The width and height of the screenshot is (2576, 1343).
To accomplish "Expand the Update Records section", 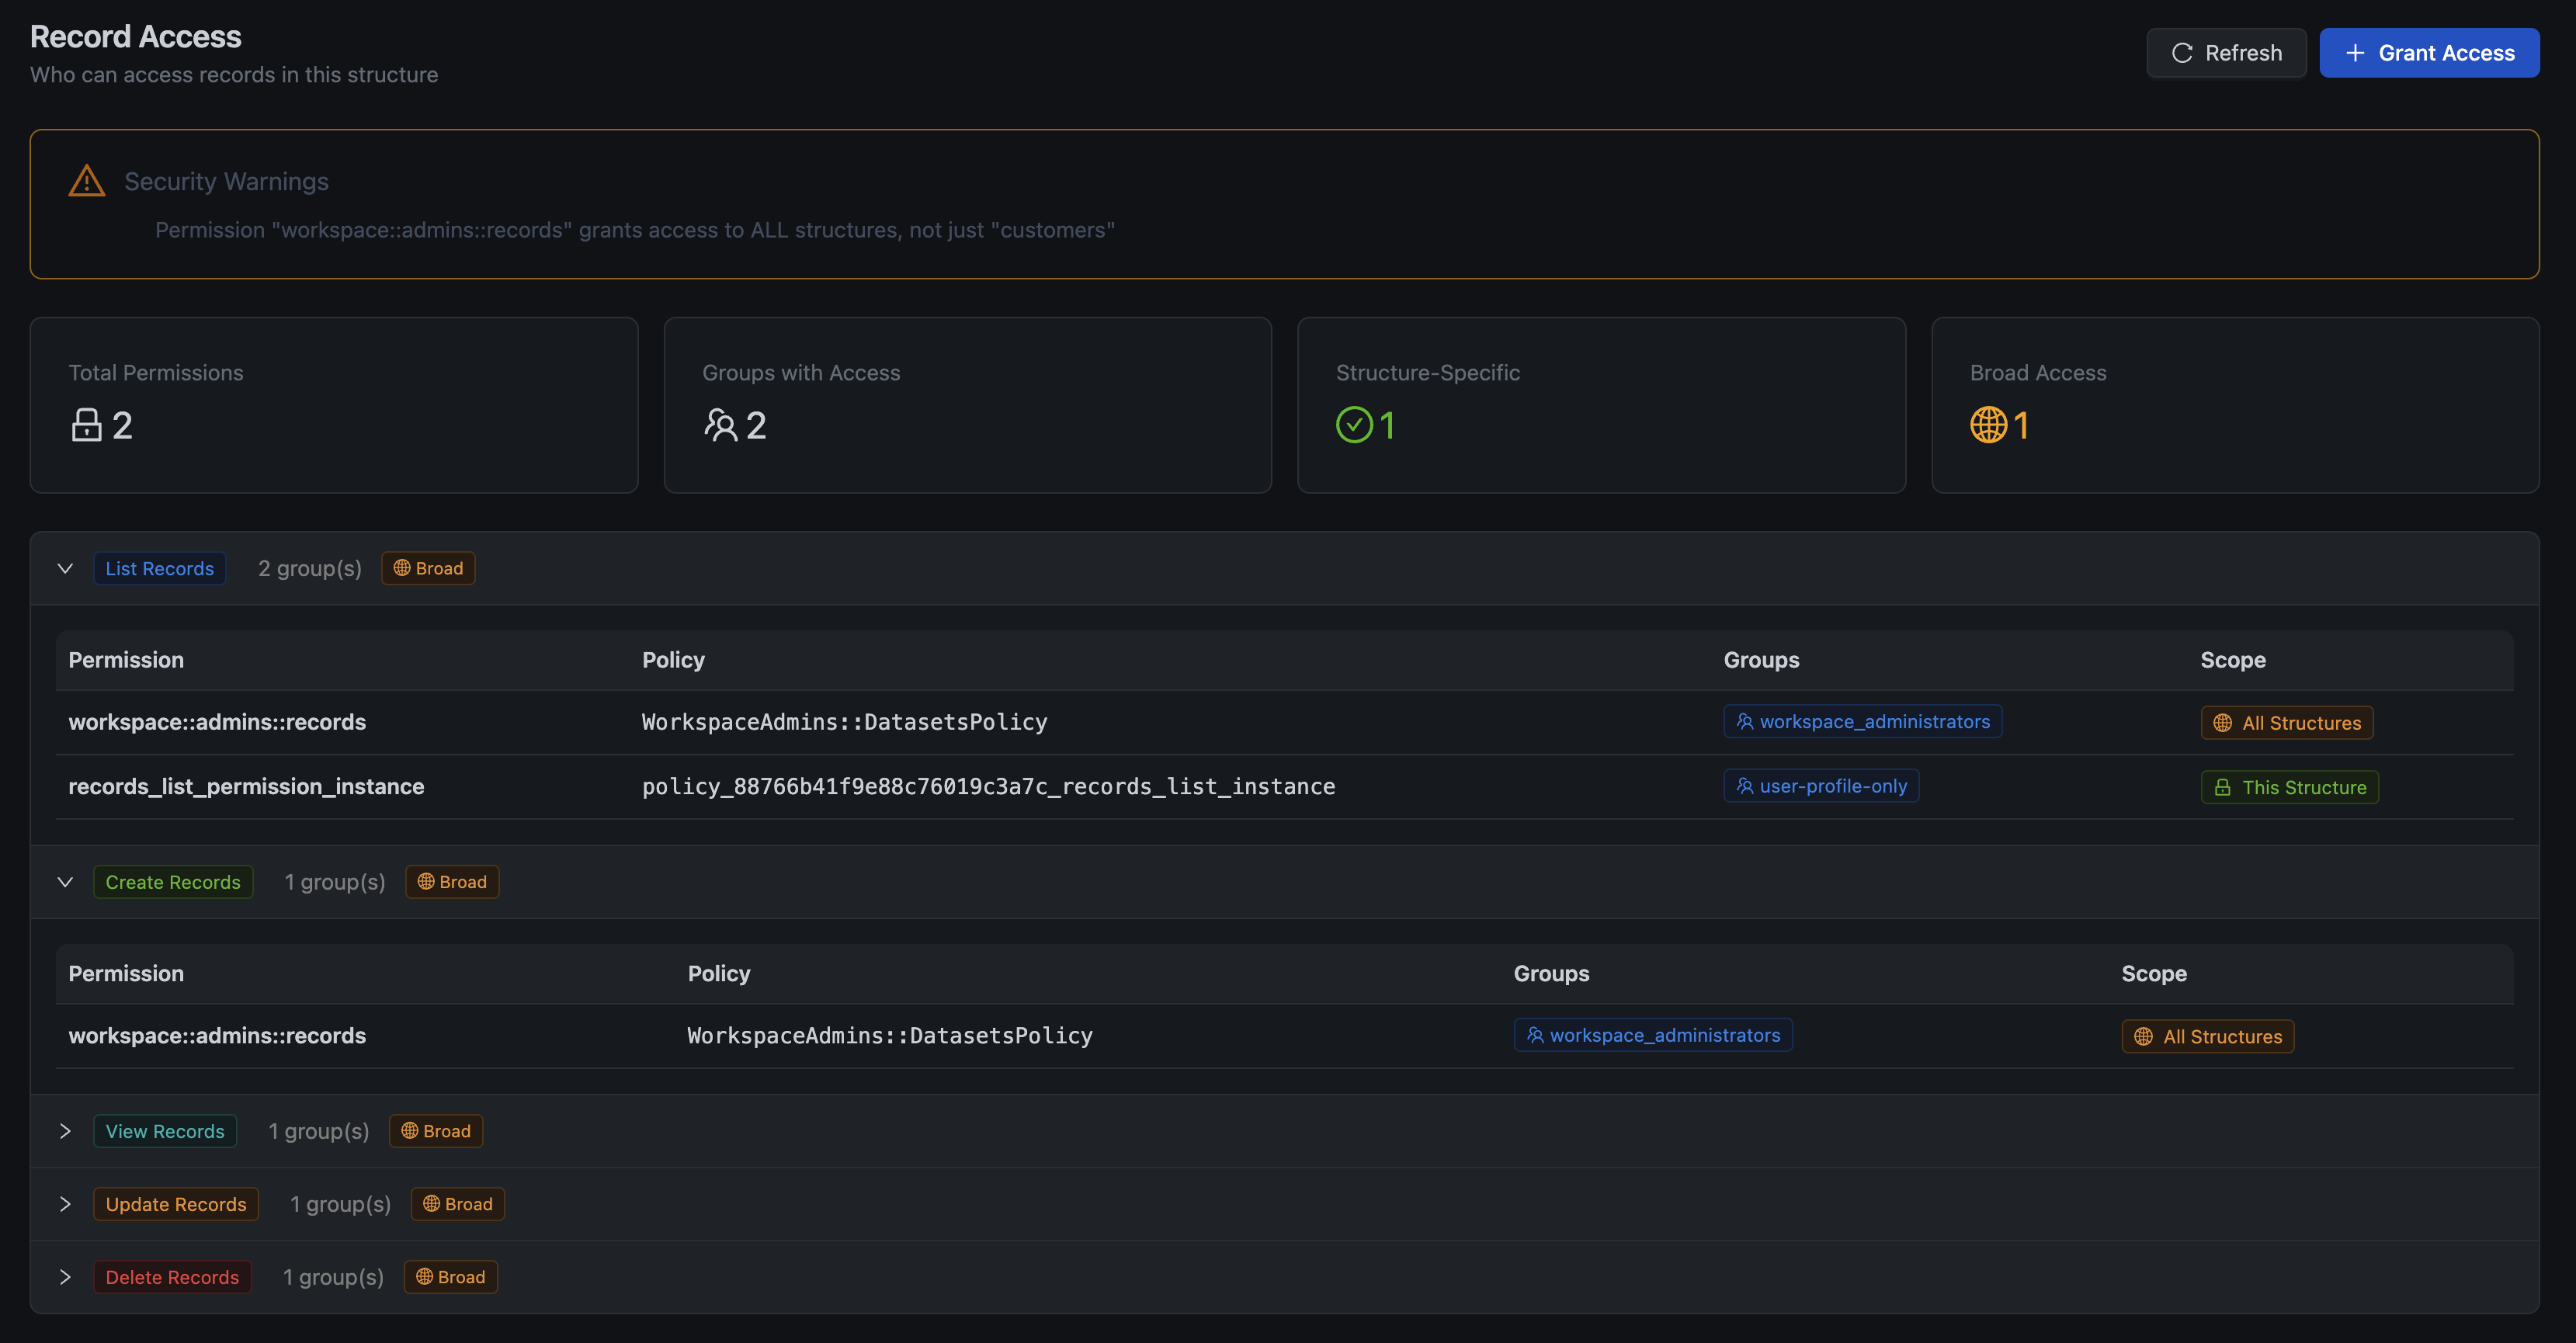I will coord(65,1204).
